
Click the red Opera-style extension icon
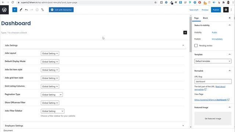pyautogui.click(x=199, y=3)
